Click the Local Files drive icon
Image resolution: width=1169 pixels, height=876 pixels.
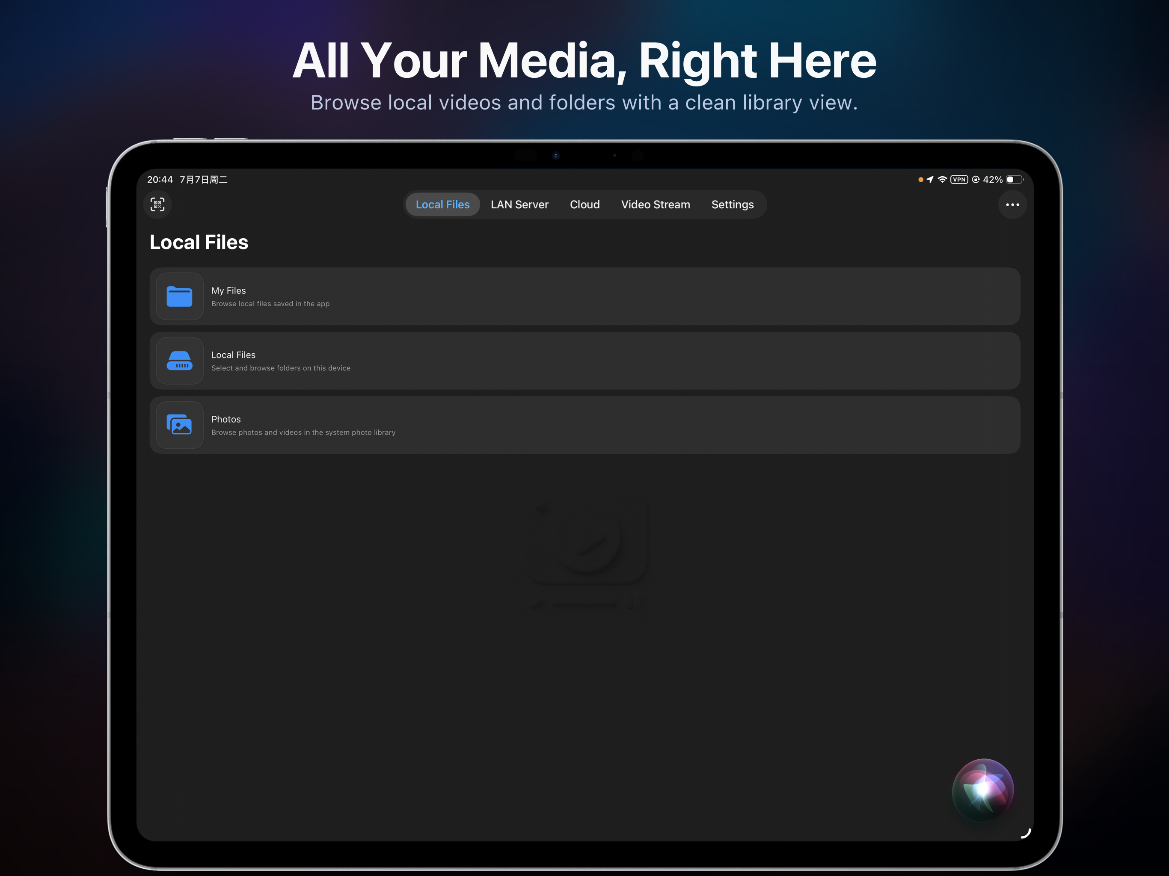[180, 361]
